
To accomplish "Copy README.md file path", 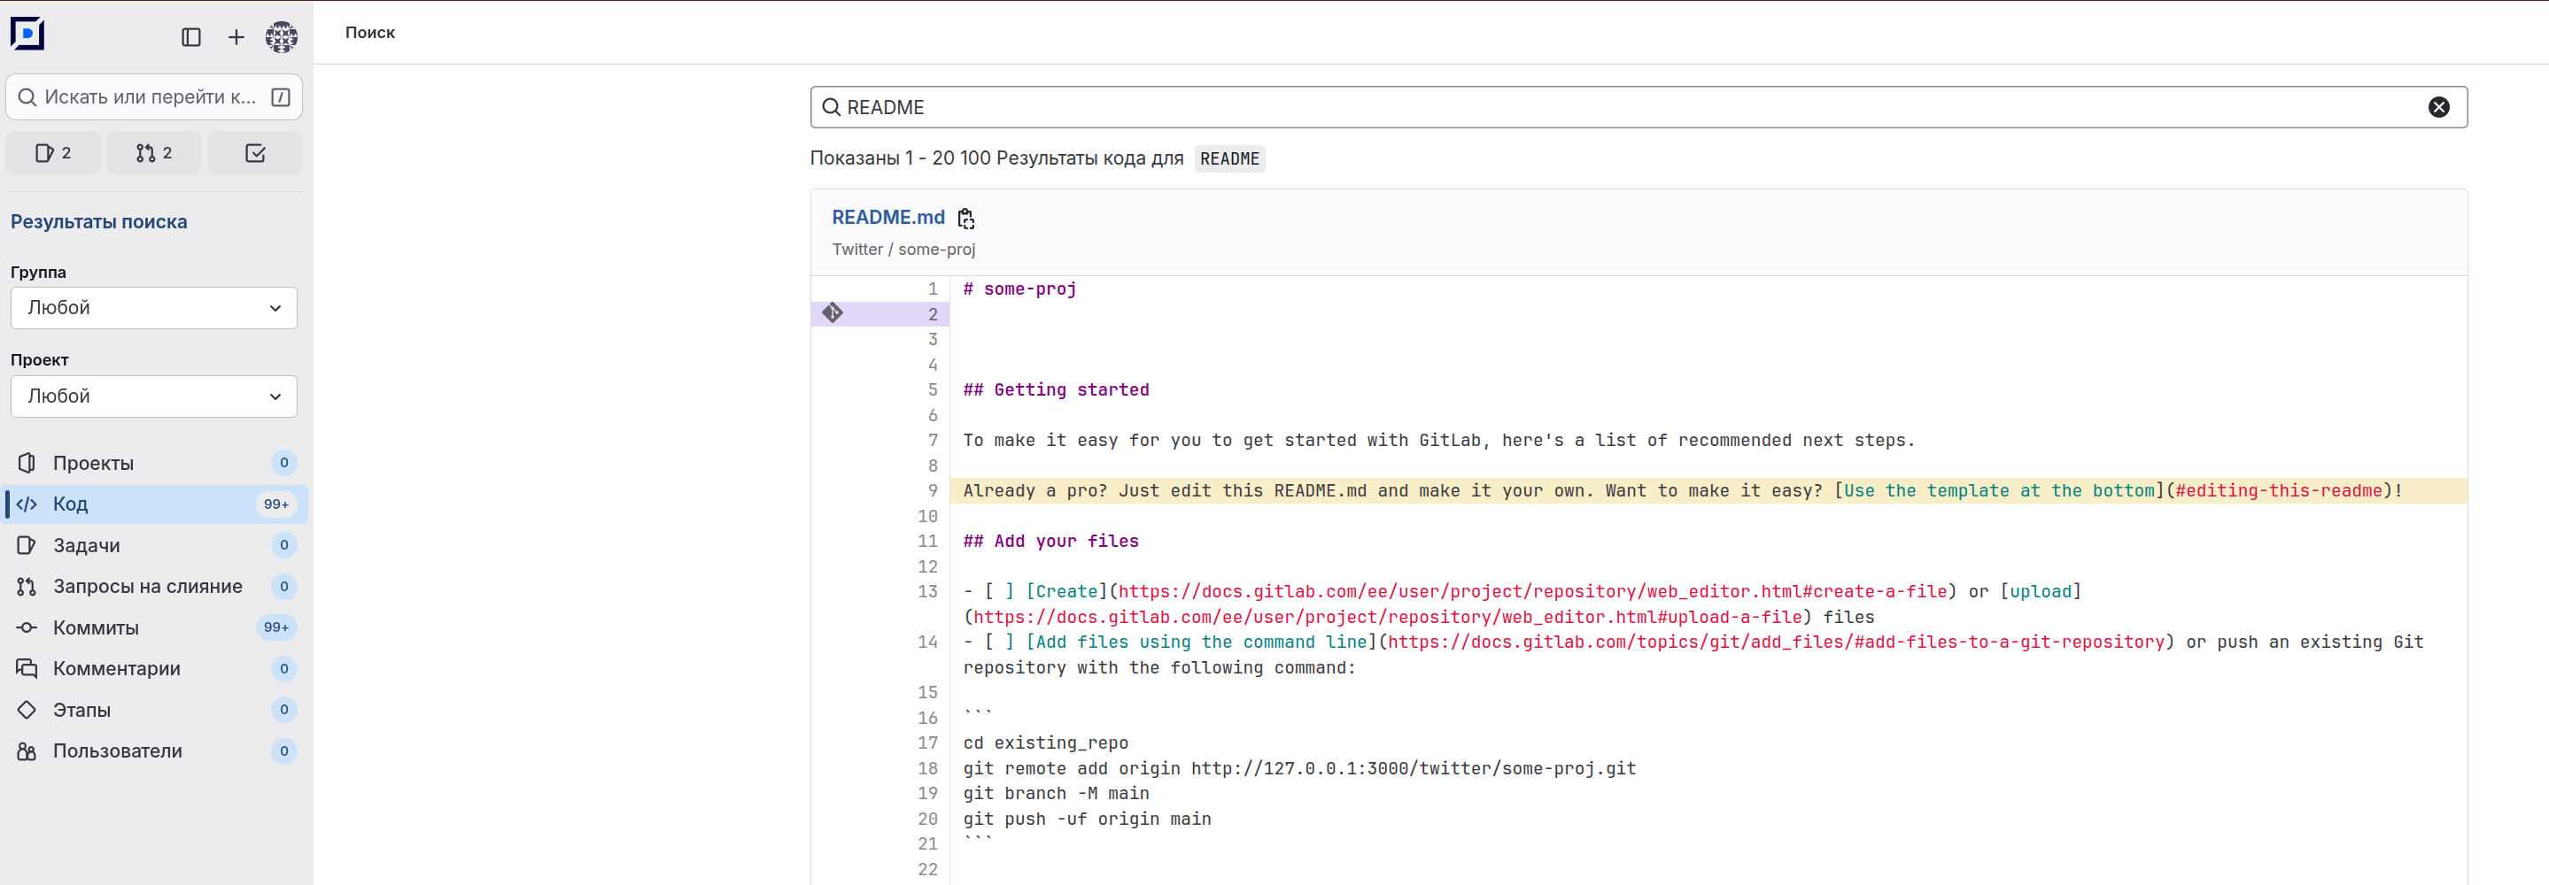I will click(x=965, y=219).
